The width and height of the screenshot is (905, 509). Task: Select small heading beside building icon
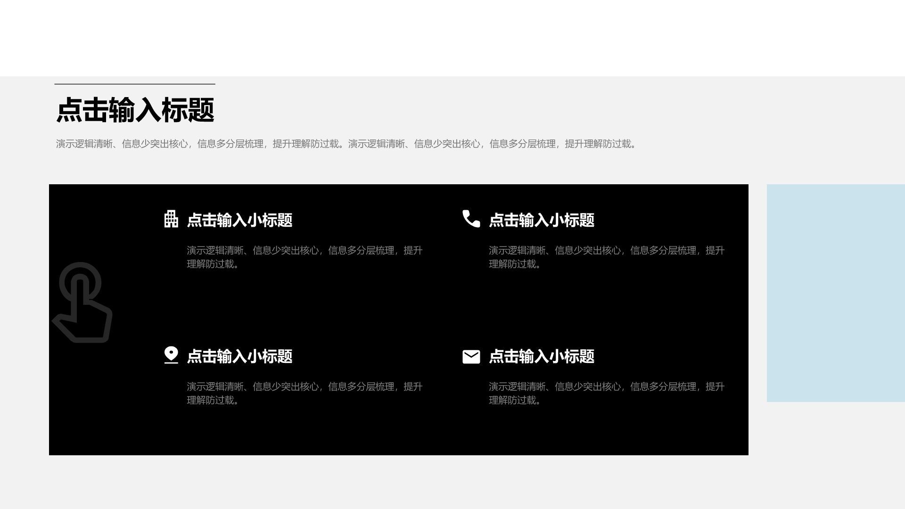point(239,220)
